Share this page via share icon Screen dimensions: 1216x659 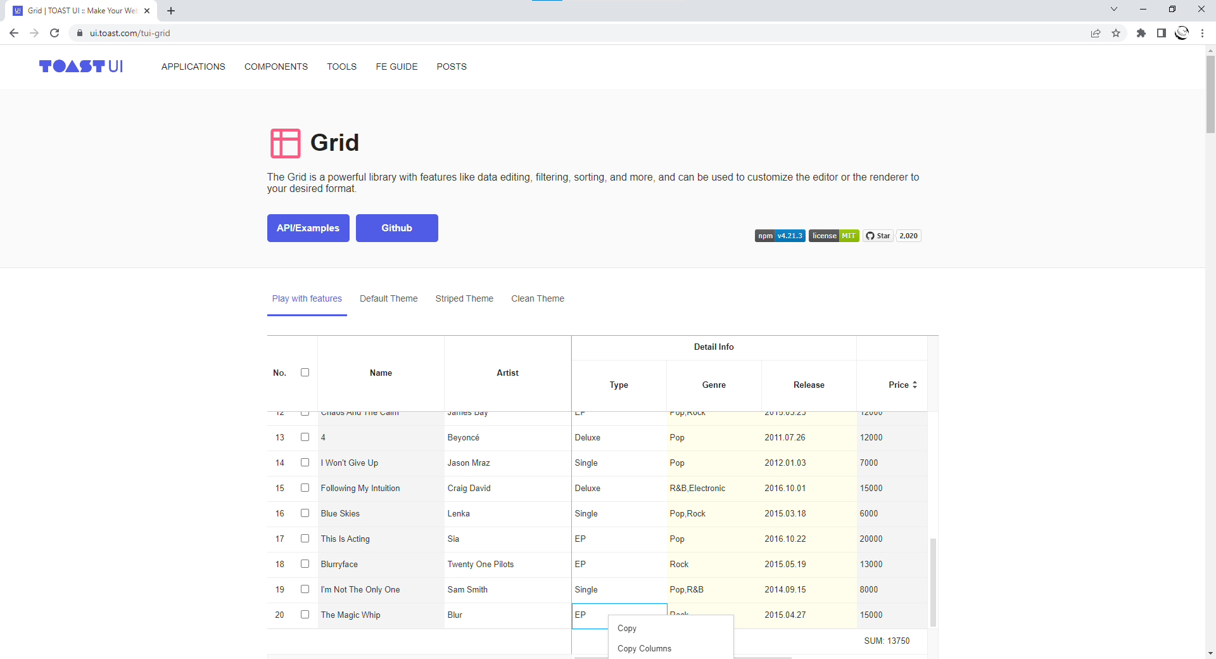pyautogui.click(x=1096, y=33)
